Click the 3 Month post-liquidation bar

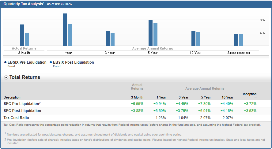tap(27, 39)
